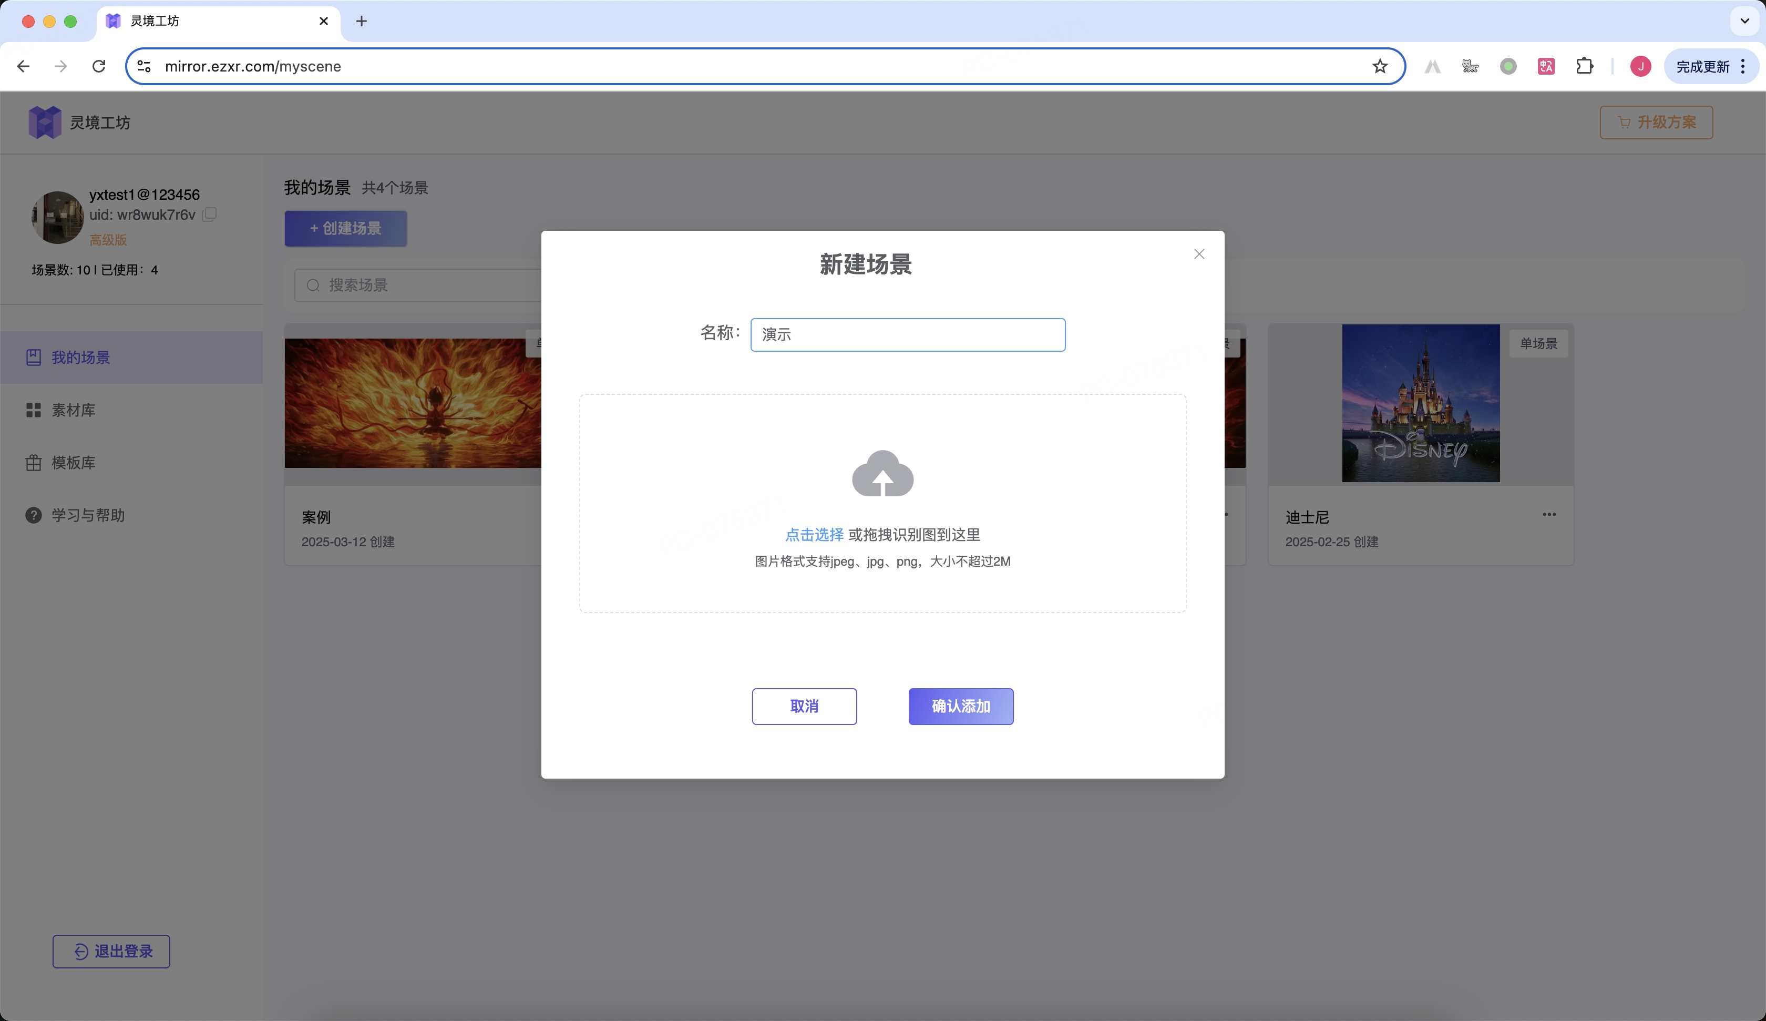
Task: Click the user avatar picture
Action: [57, 217]
